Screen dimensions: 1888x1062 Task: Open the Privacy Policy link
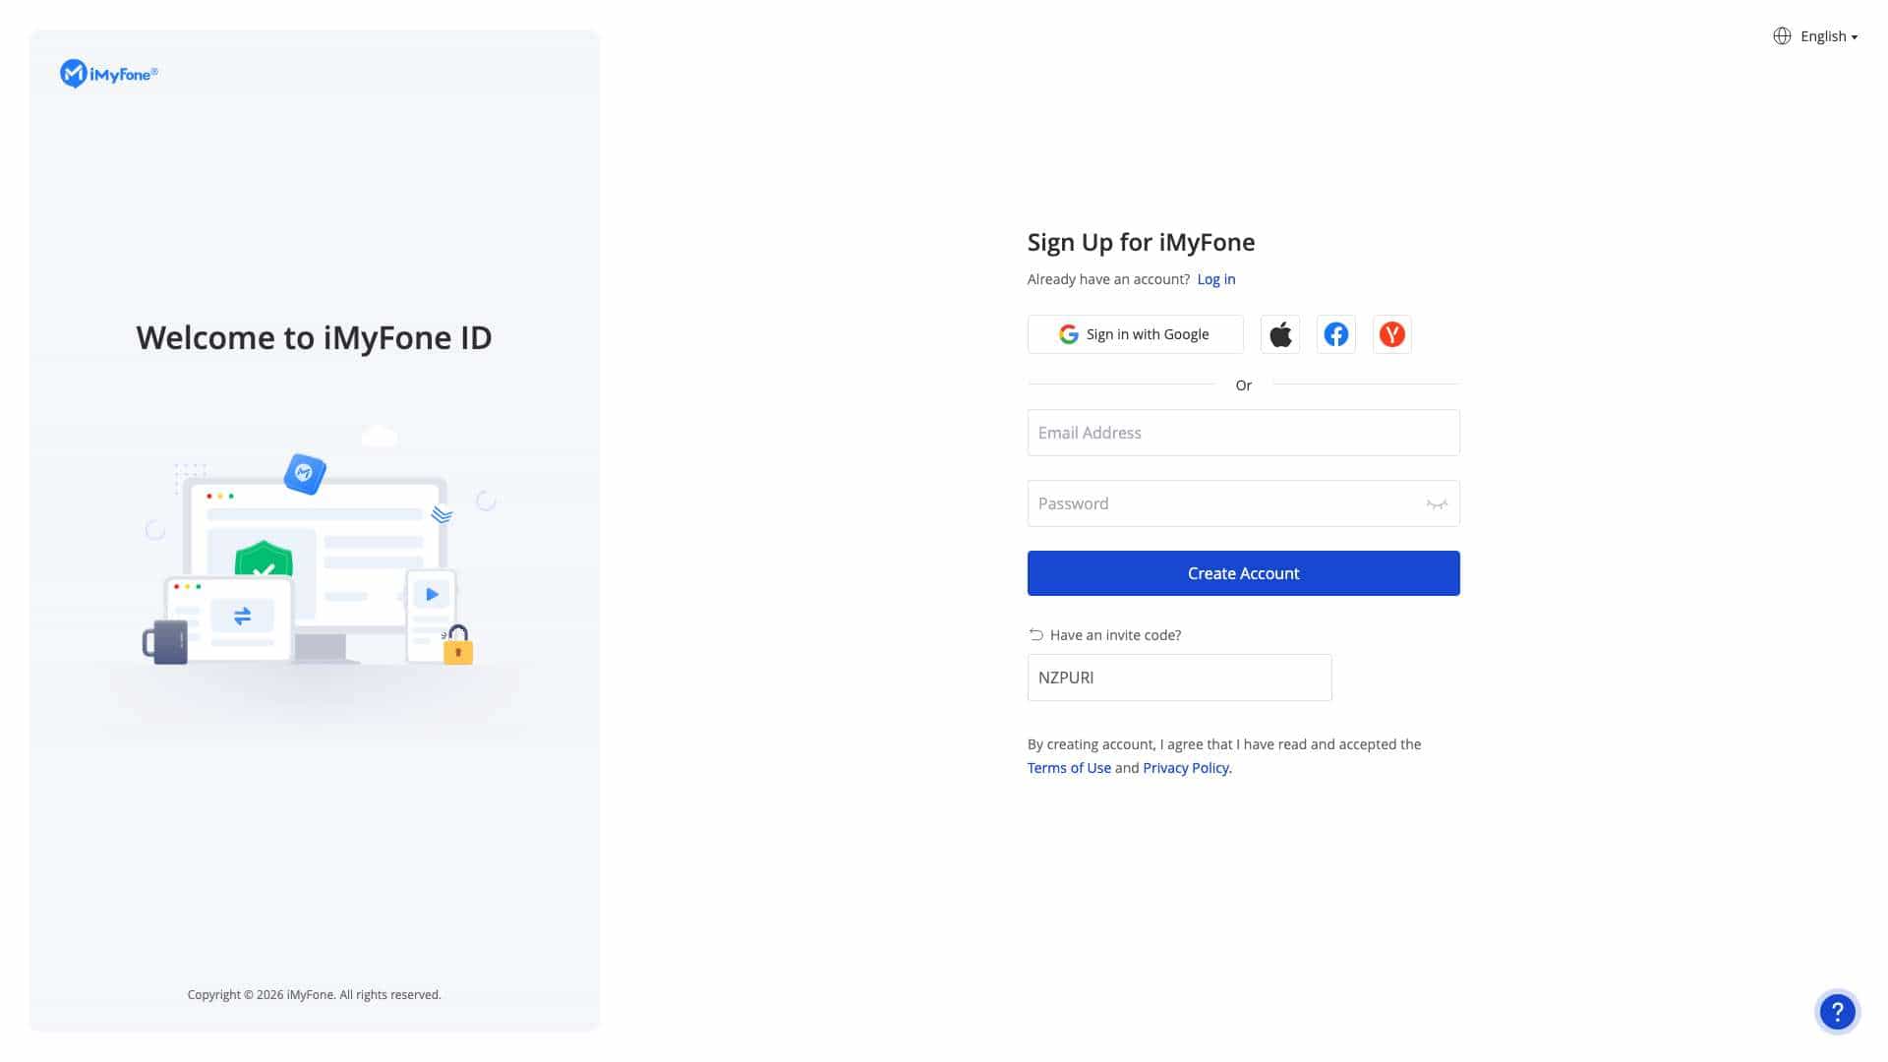click(x=1186, y=768)
